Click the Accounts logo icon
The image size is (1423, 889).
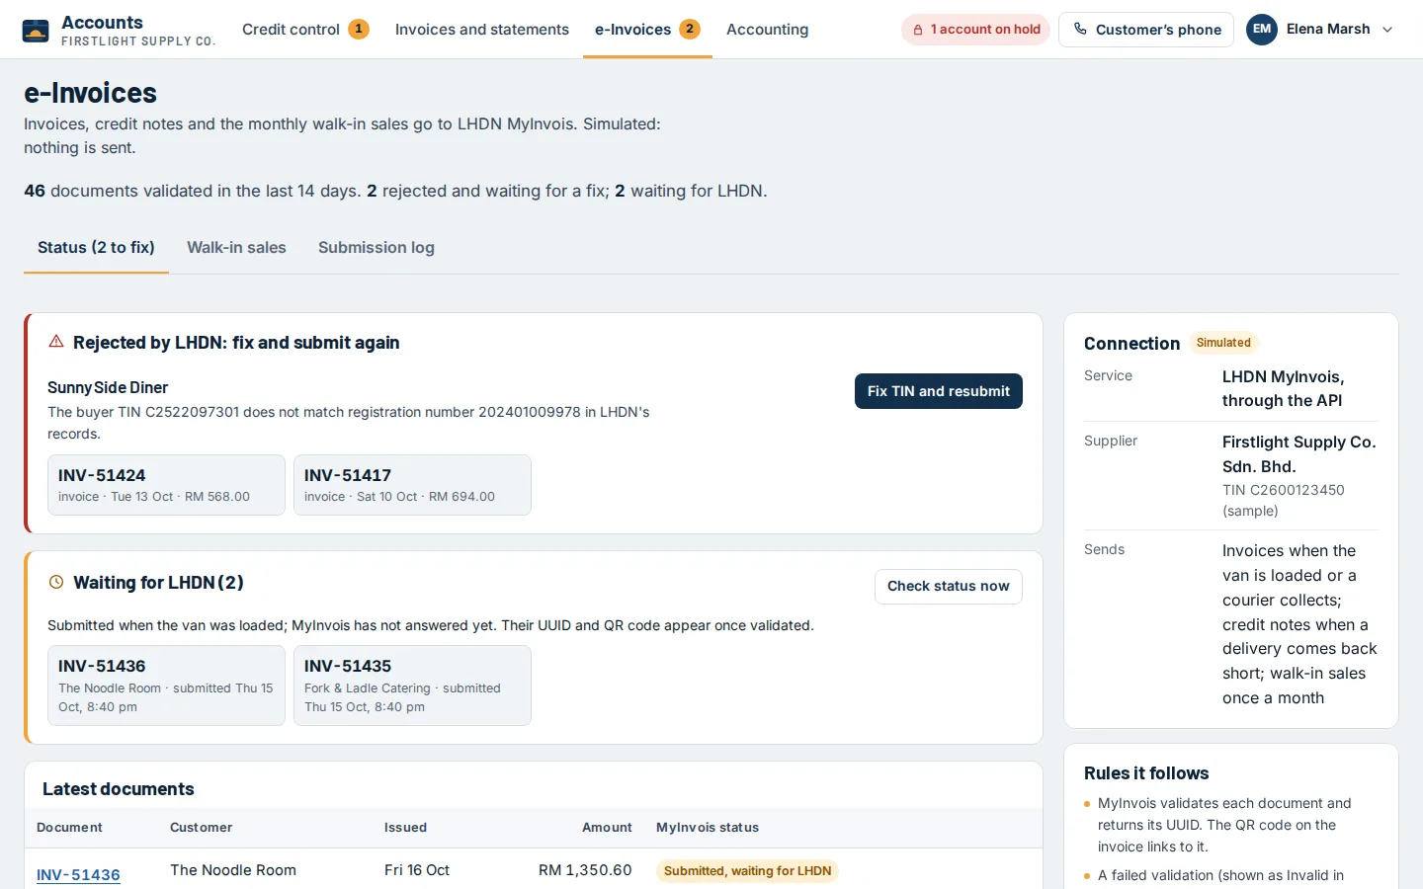[x=36, y=30]
